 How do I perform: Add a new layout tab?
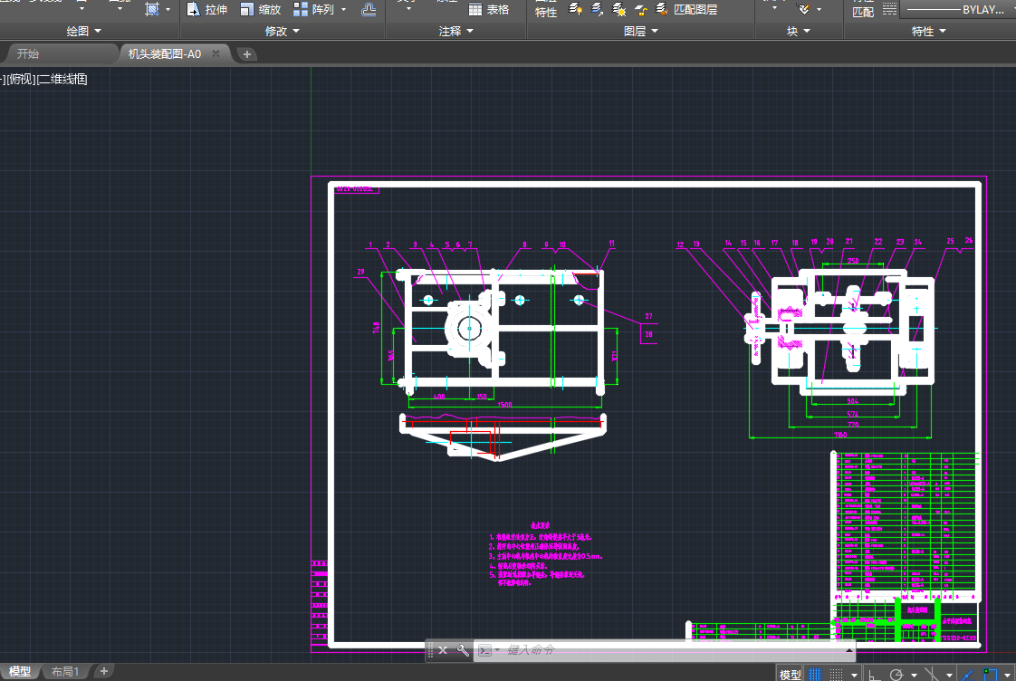coord(103,671)
